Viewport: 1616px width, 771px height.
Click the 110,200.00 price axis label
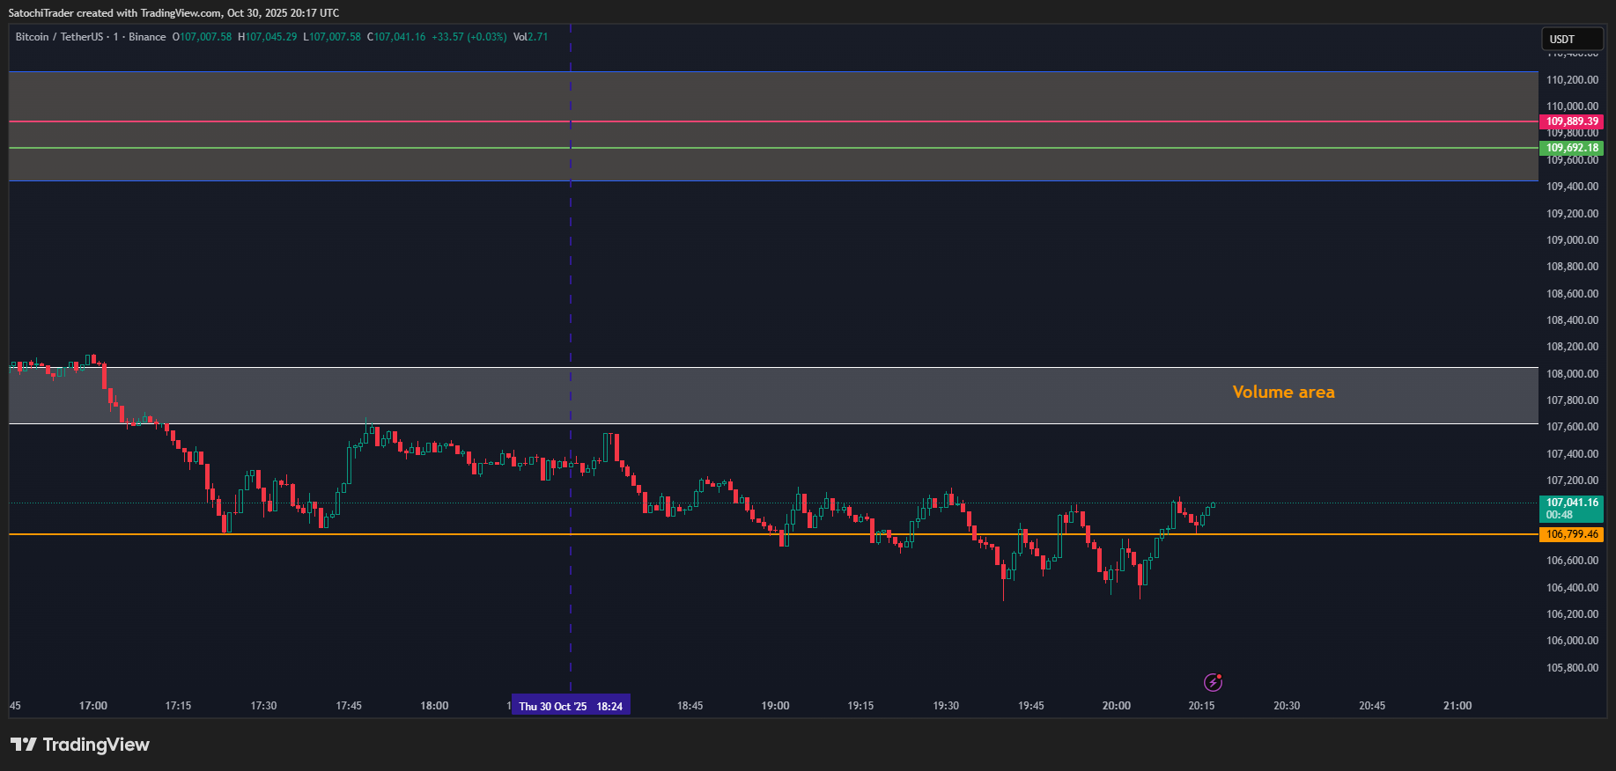click(x=1573, y=80)
